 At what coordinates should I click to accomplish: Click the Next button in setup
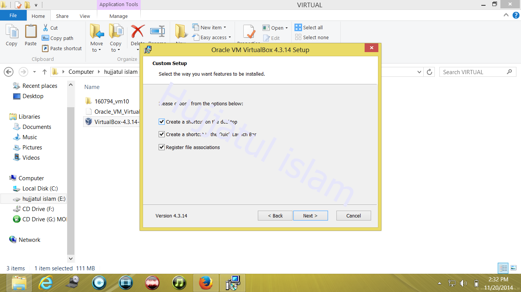(310, 216)
